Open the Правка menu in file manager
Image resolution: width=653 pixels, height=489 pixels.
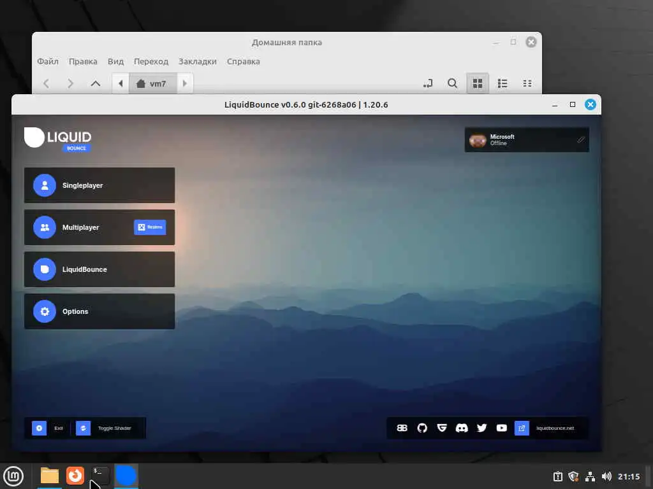(x=83, y=62)
